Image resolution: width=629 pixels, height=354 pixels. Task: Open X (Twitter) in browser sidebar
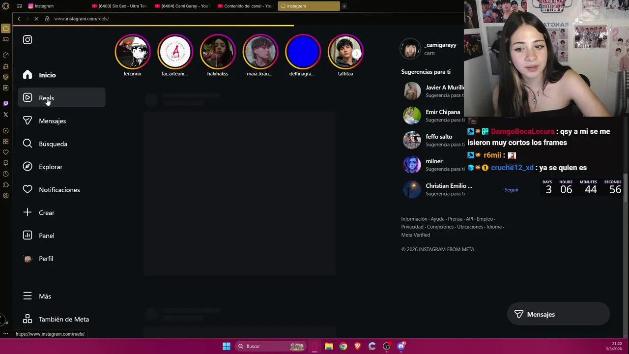[6, 115]
